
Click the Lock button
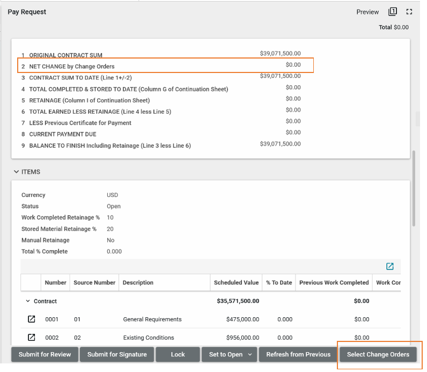pyautogui.click(x=178, y=354)
